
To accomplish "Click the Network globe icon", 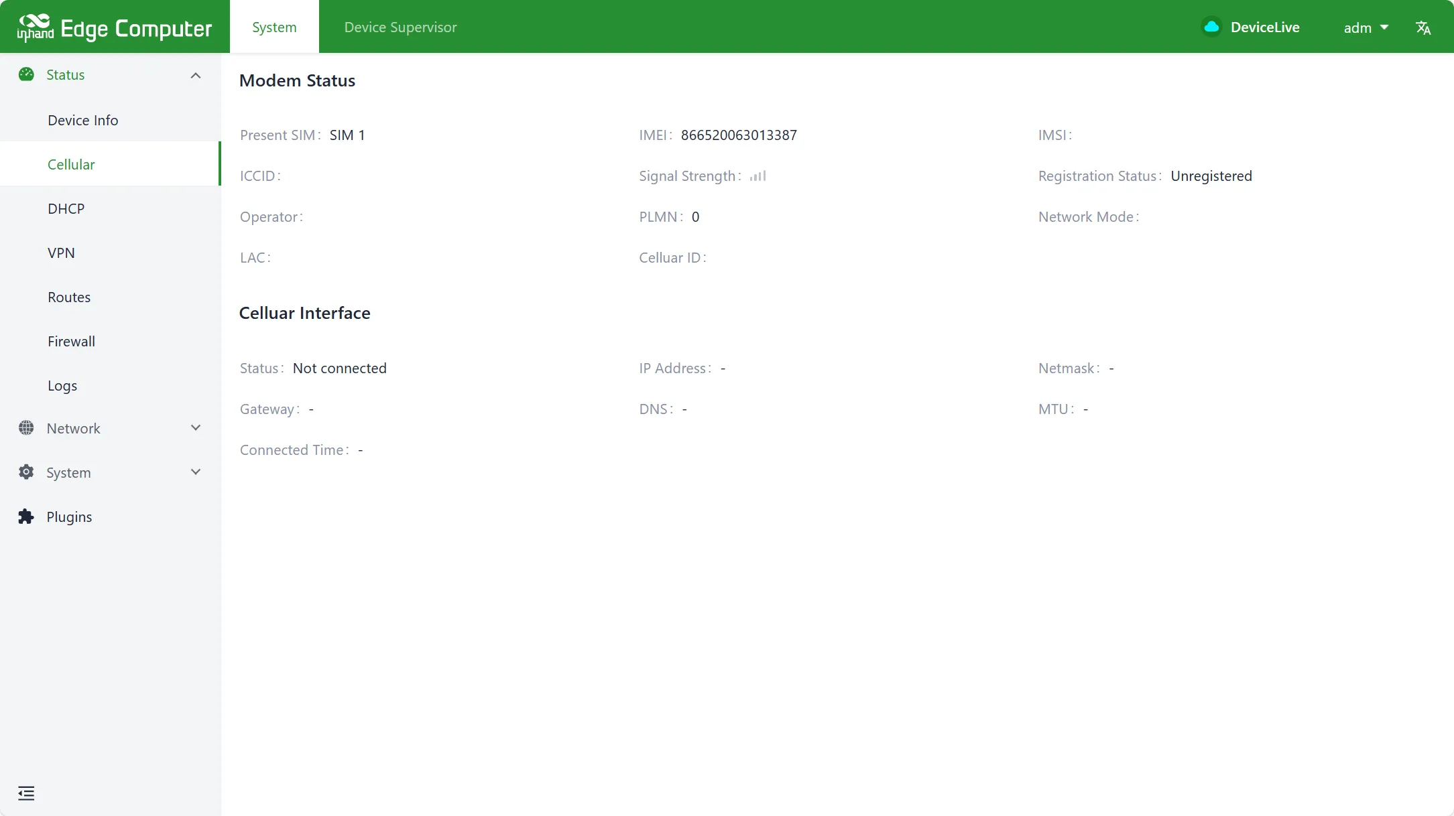I will (x=26, y=428).
